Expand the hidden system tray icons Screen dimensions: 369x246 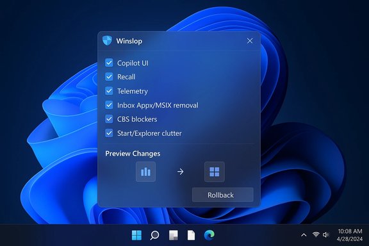(x=304, y=235)
